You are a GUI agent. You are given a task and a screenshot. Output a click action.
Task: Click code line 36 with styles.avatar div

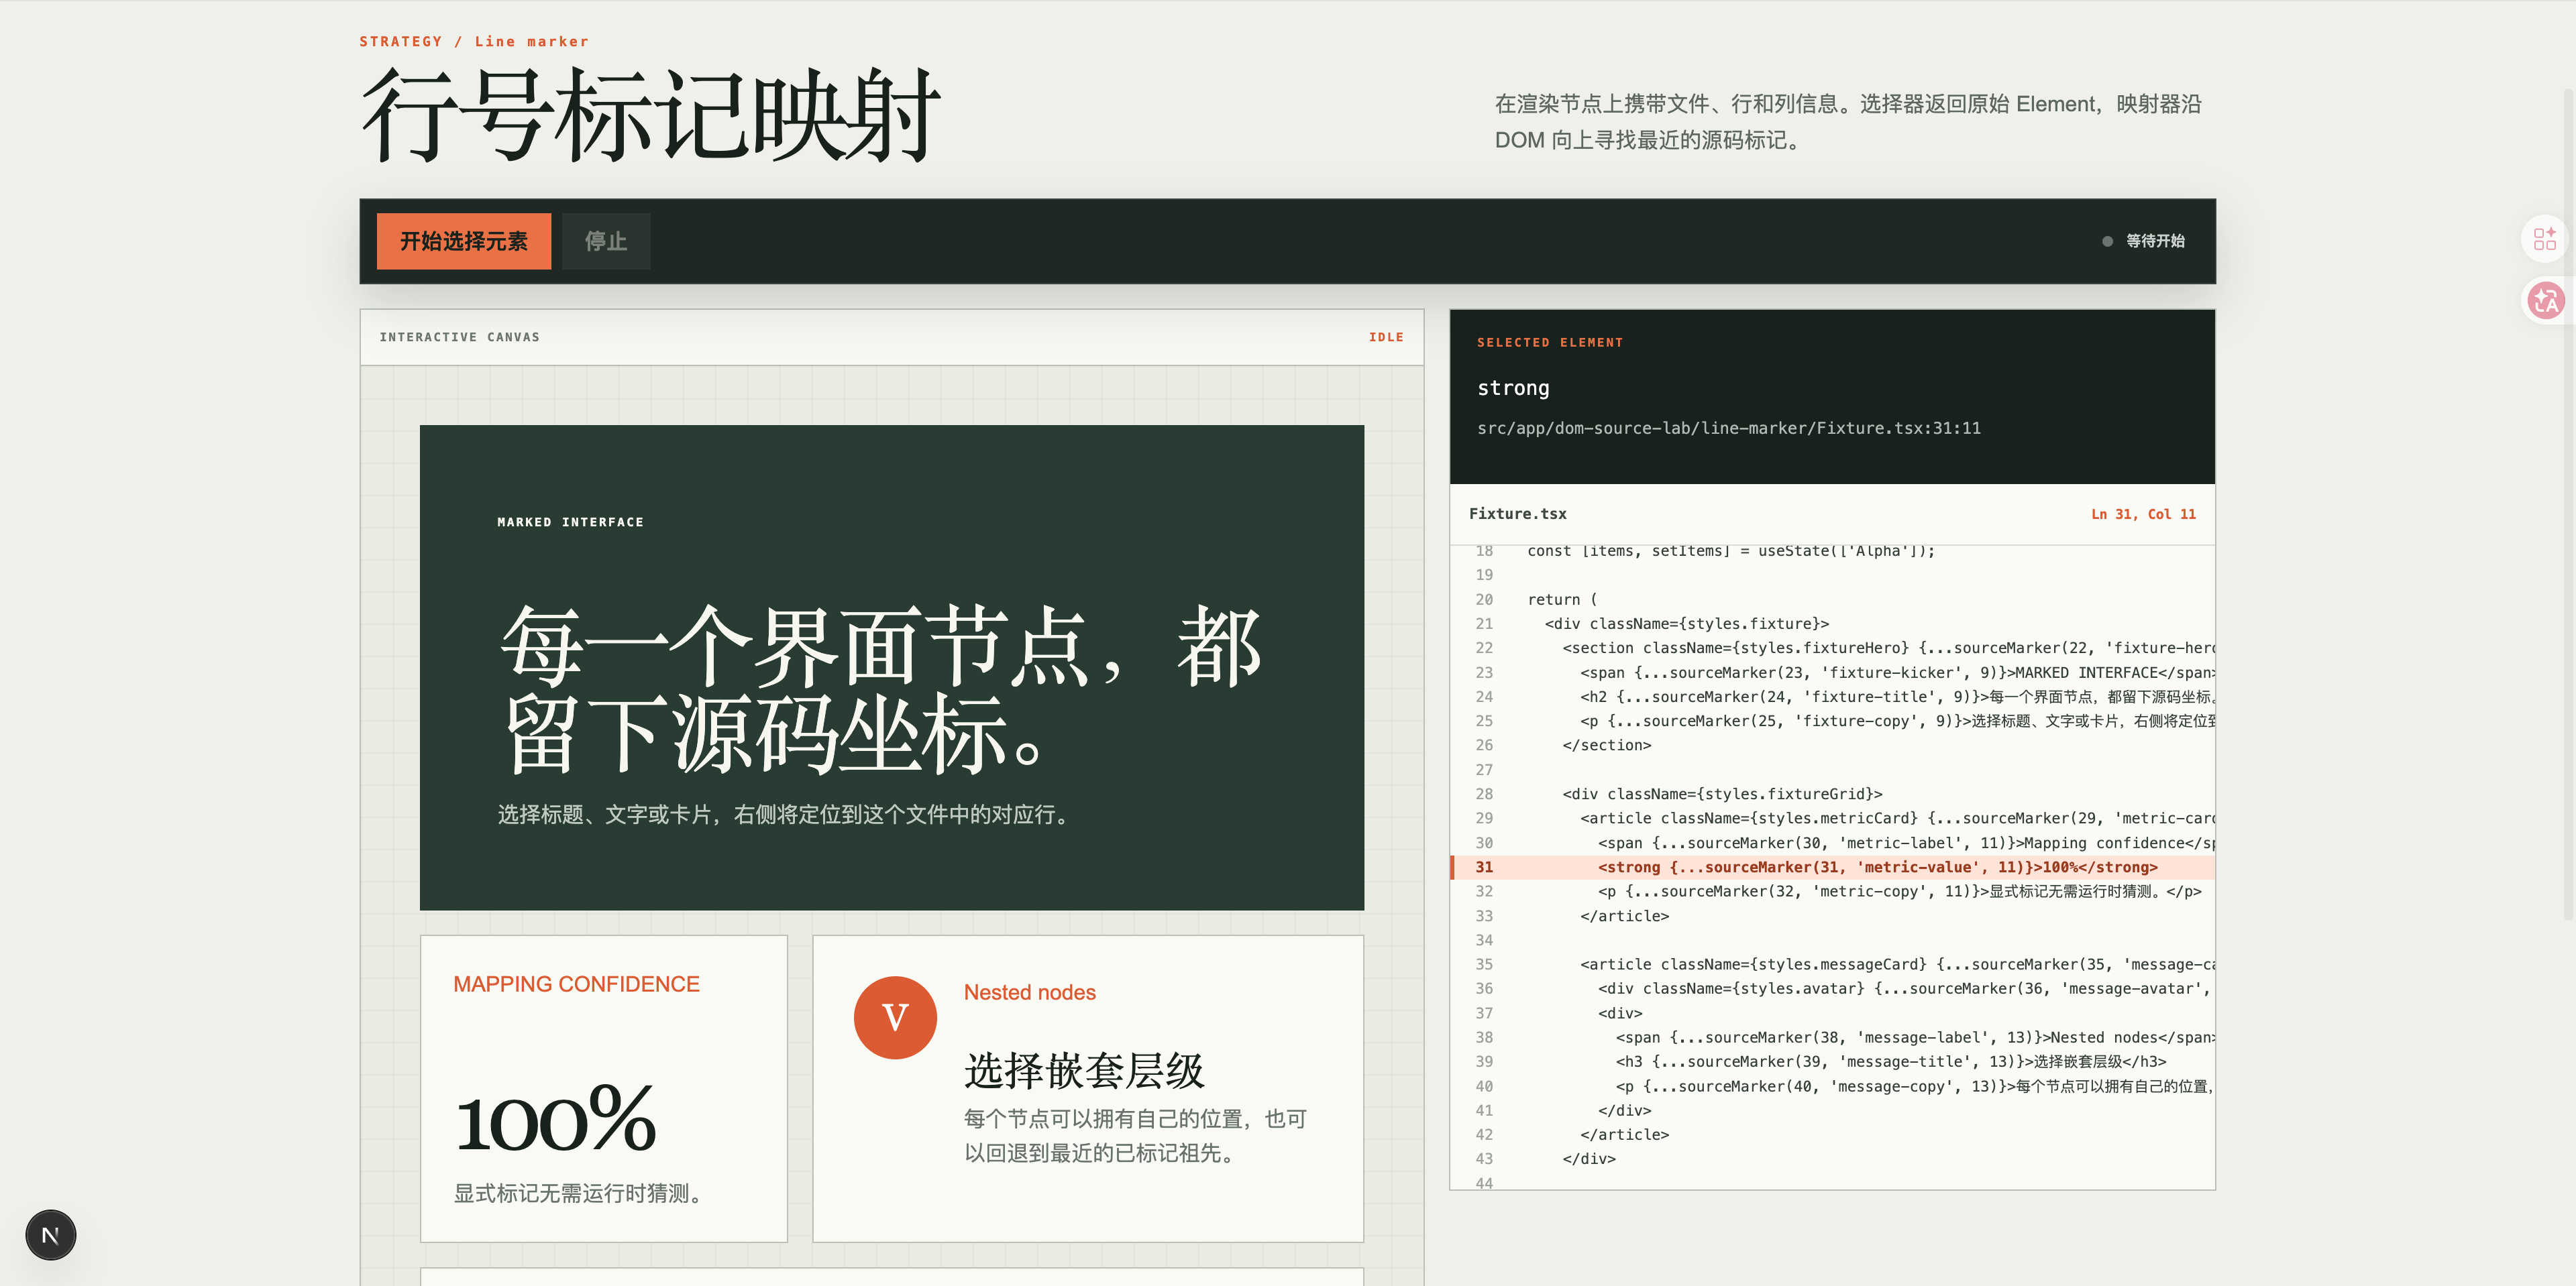click(1832, 988)
